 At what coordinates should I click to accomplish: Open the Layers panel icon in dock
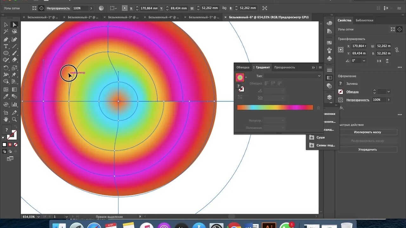click(329, 98)
